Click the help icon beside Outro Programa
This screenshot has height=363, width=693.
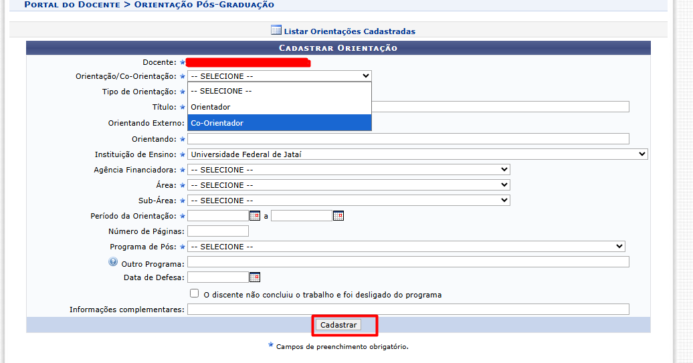pos(113,262)
